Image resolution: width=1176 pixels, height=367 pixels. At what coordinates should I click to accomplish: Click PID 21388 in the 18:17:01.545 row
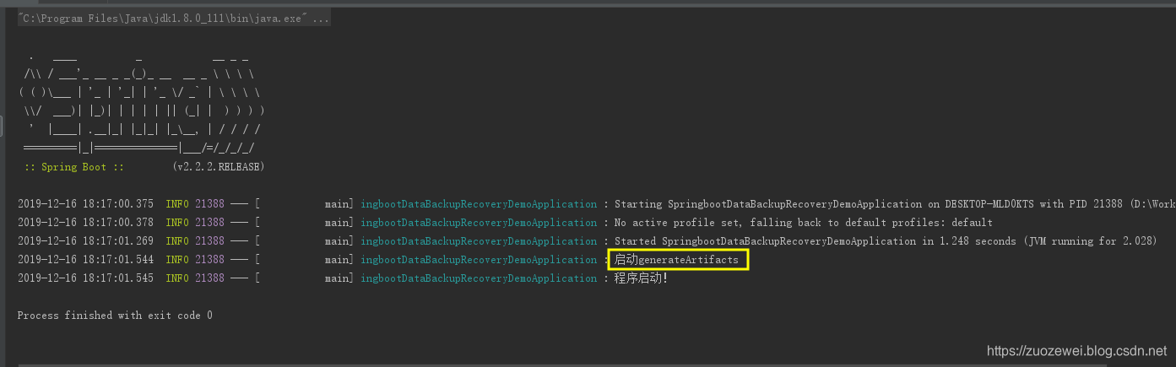click(x=209, y=278)
